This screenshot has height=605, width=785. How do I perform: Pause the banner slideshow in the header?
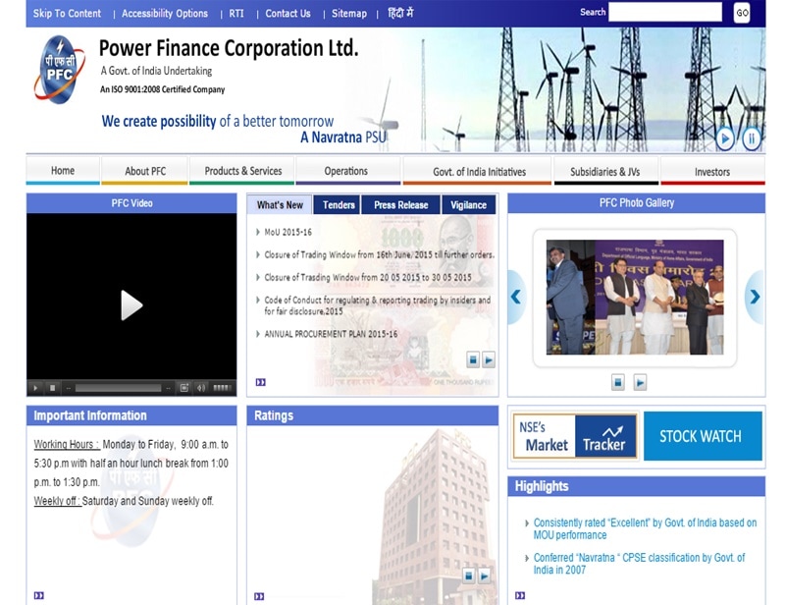(752, 138)
